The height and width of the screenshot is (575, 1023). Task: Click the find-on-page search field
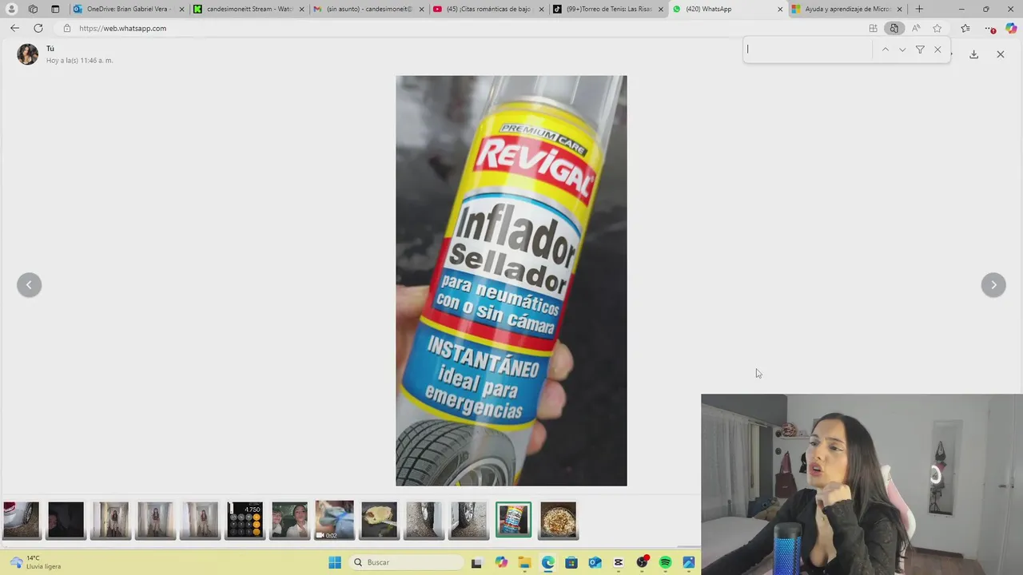tap(808, 49)
